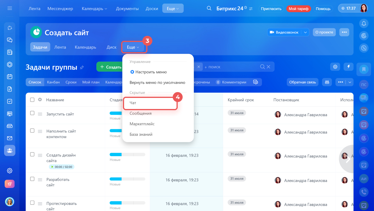
Task: Open the calendar icon in left sidebar
Action: point(10,77)
